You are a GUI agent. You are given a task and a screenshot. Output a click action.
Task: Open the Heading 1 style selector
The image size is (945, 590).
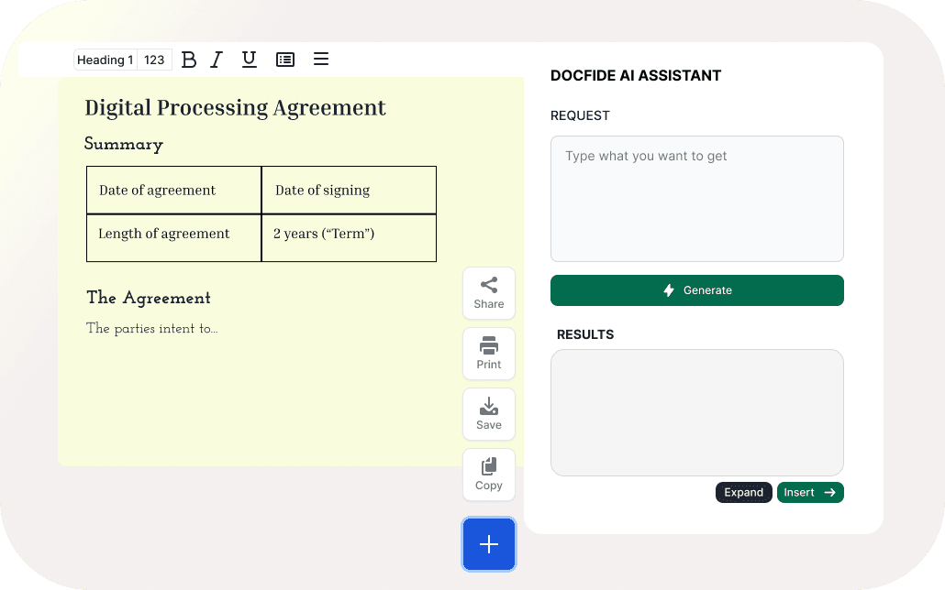(104, 59)
